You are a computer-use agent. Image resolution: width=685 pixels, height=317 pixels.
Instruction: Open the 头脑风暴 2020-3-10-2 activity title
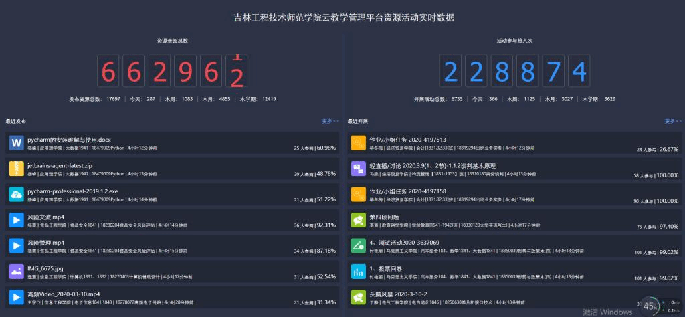pos(398,294)
